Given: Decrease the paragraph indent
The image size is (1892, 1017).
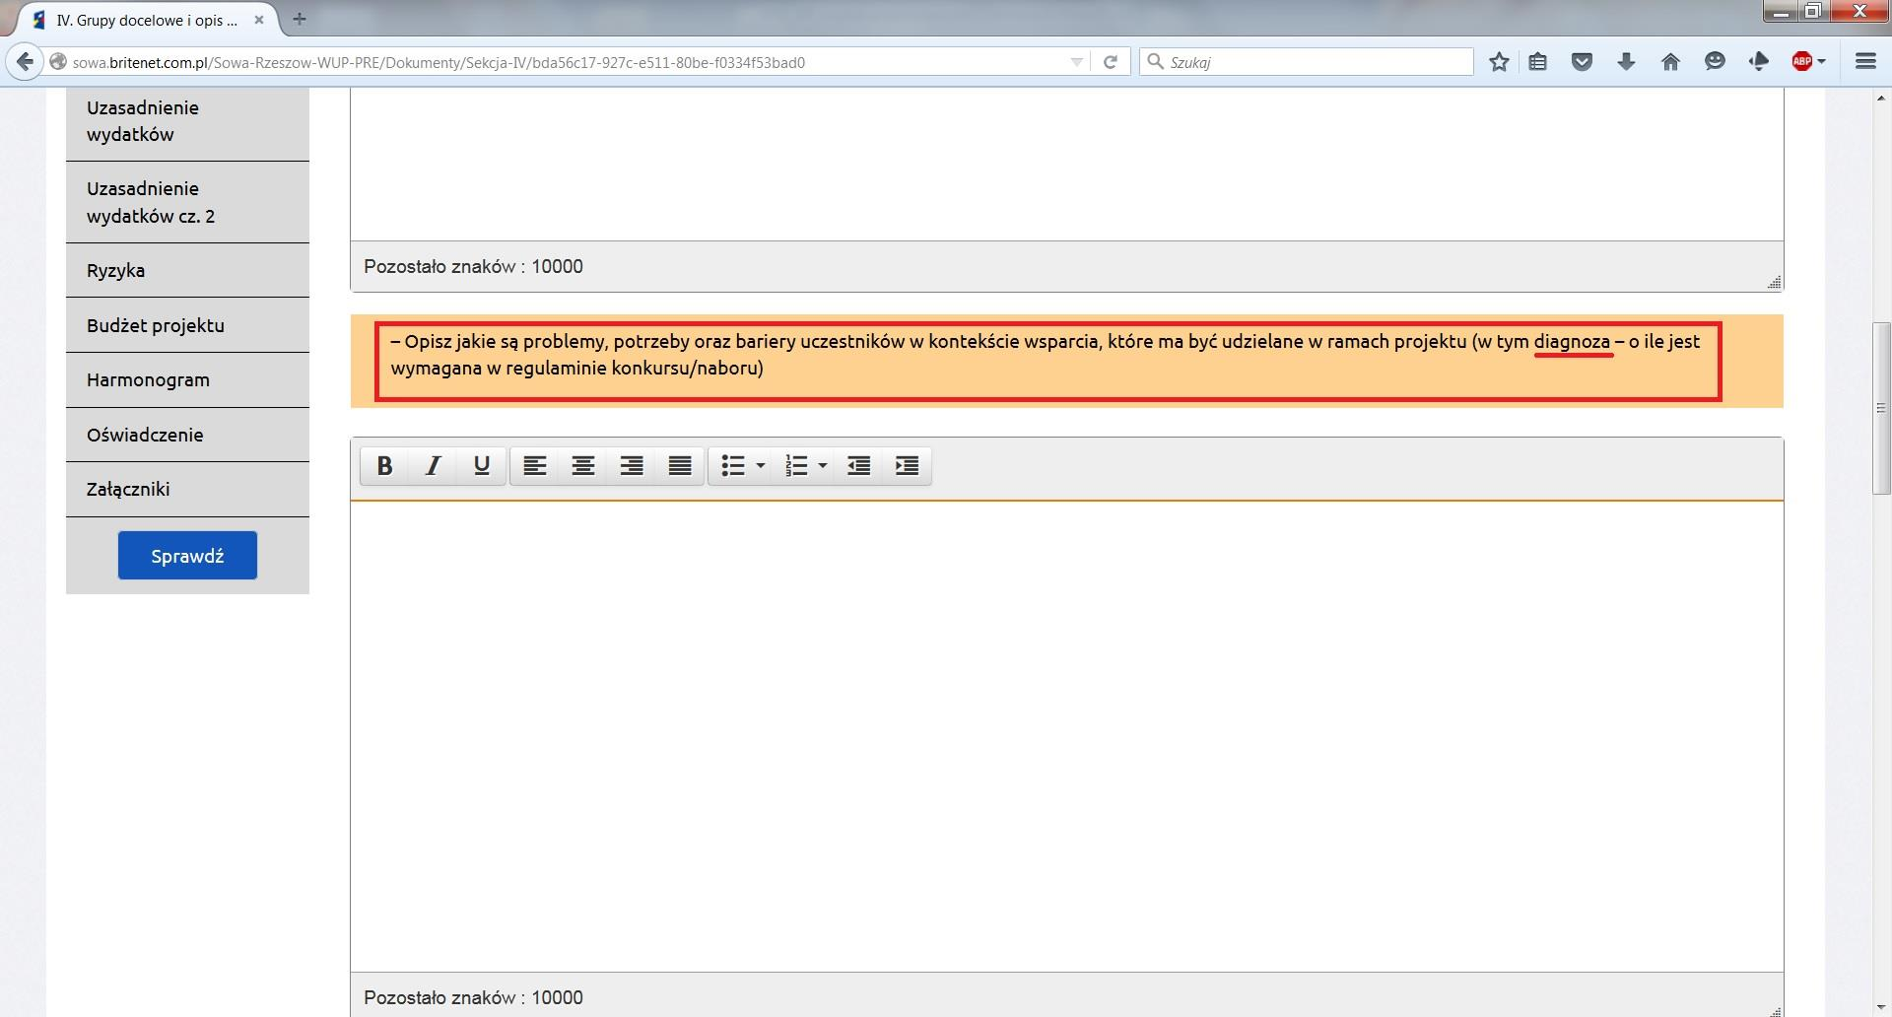Looking at the screenshot, I should coord(859,465).
